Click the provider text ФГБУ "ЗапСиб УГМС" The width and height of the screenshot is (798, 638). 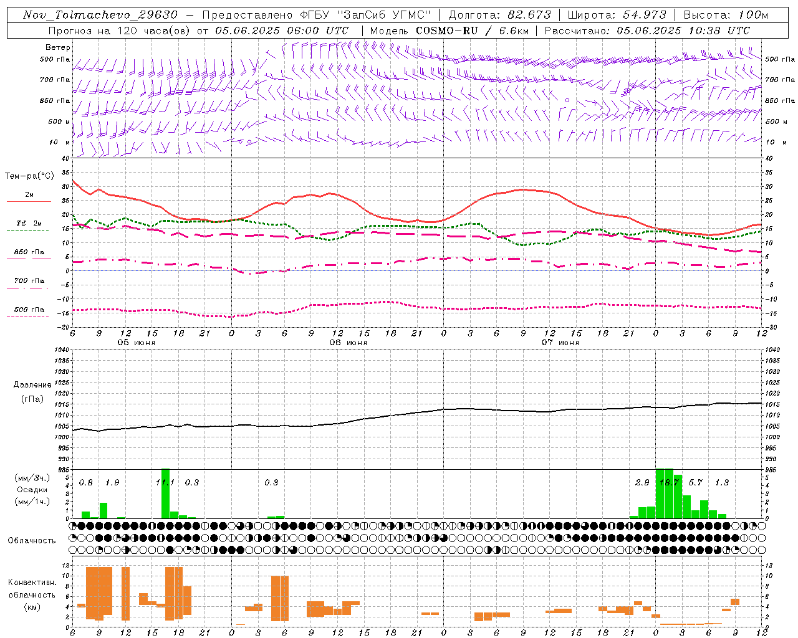point(366,15)
